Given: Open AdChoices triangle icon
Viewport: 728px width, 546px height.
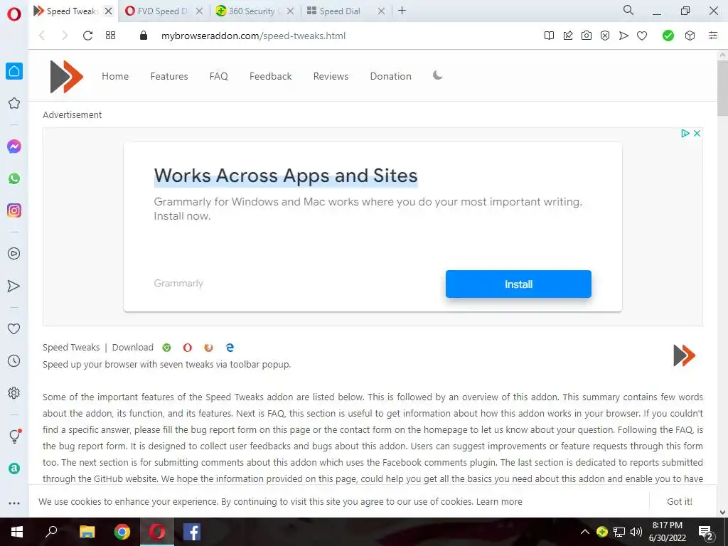Looking at the screenshot, I should click(x=685, y=133).
